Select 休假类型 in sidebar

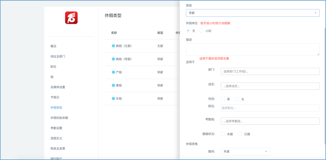56,107
